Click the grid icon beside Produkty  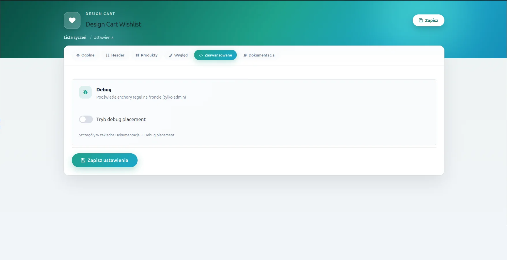click(x=137, y=55)
